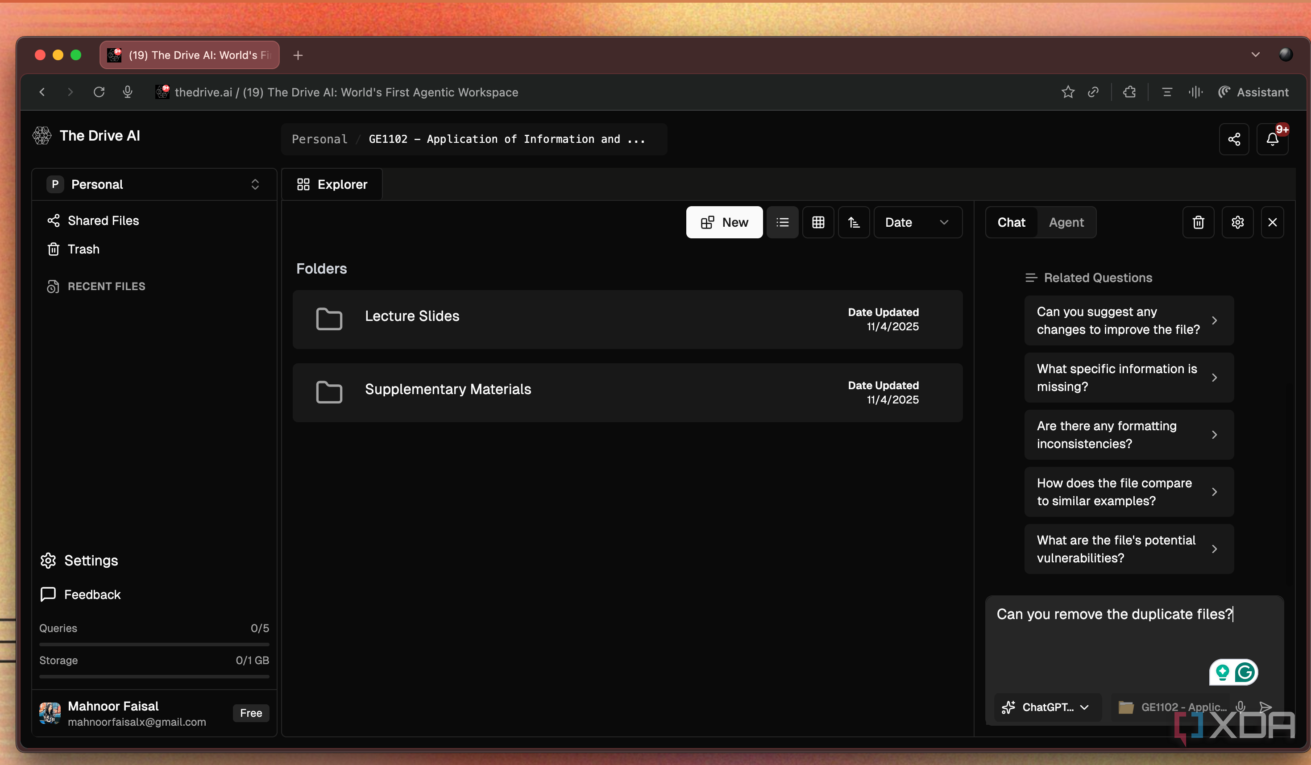Select the Chat tab
Screen dimensions: 1311x765
coord(1011,222)
